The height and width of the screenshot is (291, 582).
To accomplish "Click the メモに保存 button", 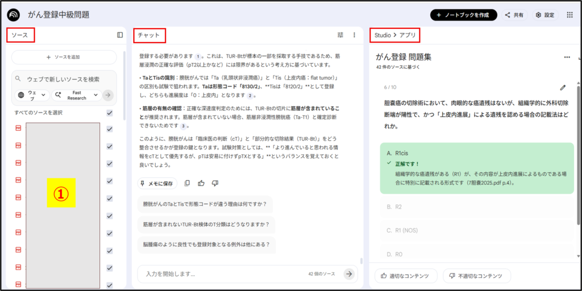I will click(x=157, y=183).
